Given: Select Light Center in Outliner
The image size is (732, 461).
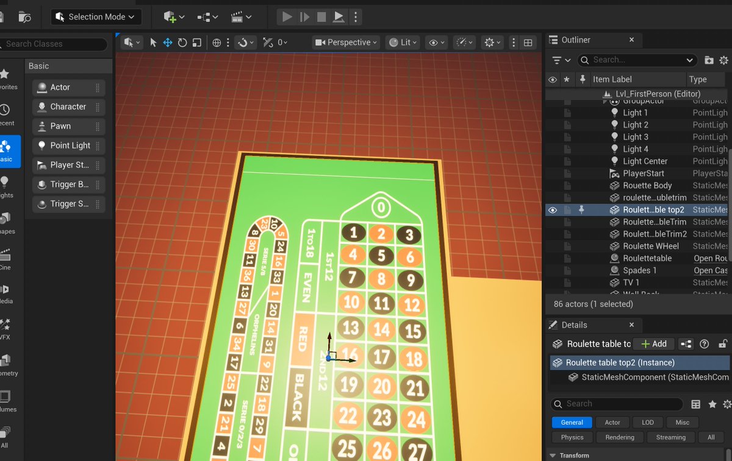Looking at the screenshot, I should coord(645,161).
